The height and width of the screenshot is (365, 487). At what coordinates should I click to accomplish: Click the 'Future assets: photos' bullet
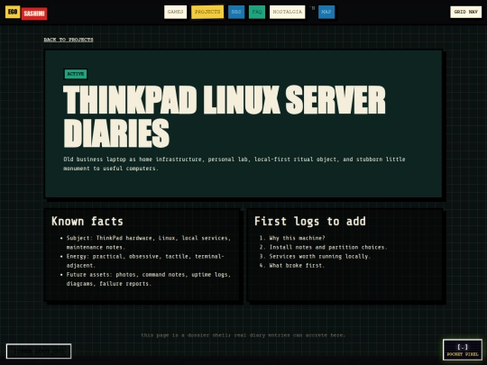click(149, 279)
